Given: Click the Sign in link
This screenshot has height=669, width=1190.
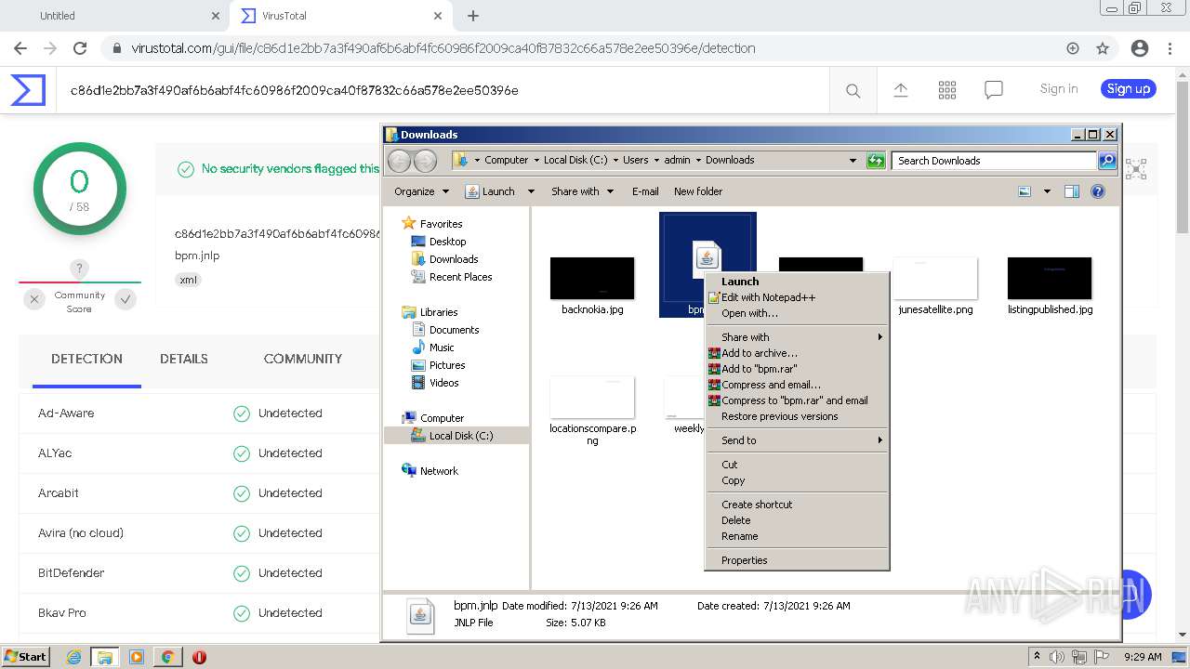Looking at the screenshot, I should point(1059,89).
